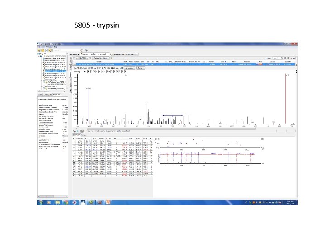Click the first icon in the ion table toolbar
This screenshot has width=326, height=244.
coord(74,131)
